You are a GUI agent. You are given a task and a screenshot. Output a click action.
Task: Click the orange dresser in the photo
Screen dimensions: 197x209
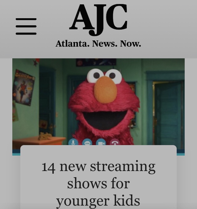(x=38, y=141)
